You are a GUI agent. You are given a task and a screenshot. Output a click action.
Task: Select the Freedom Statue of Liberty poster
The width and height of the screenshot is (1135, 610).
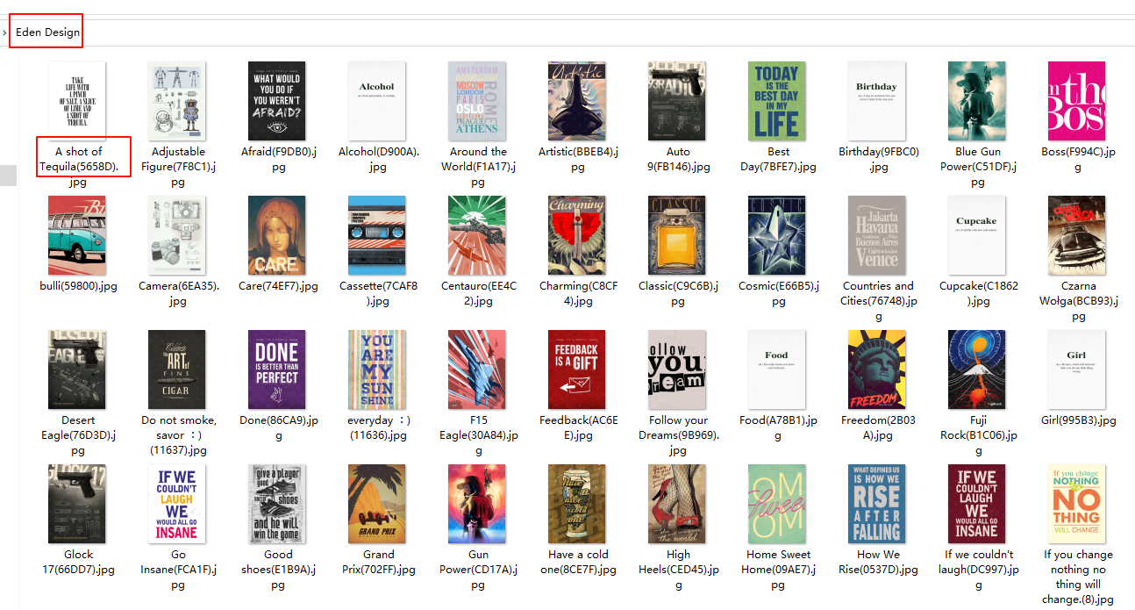click(877, 370)
